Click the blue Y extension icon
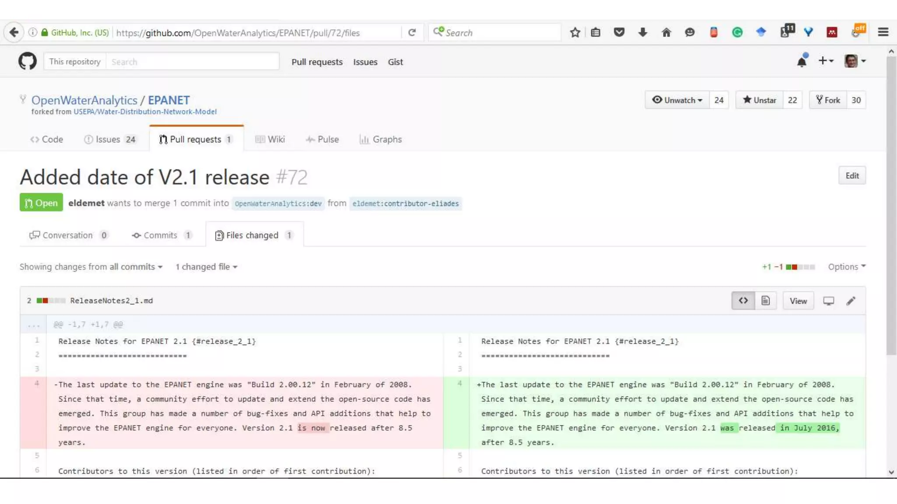897x504 pixels. point(808,32)
